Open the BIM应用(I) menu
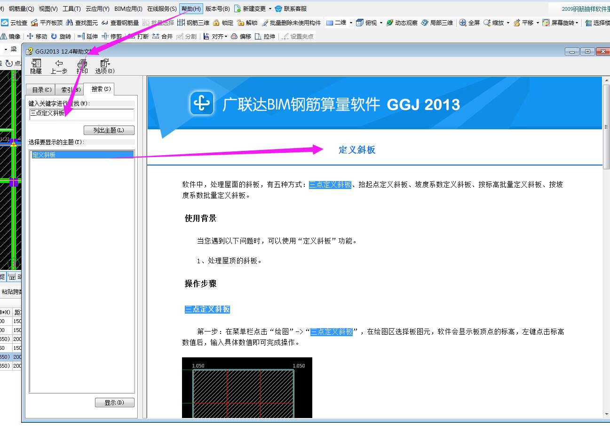Screen dimensions: 610x426 pyautogui.click(x=128, y=8)
